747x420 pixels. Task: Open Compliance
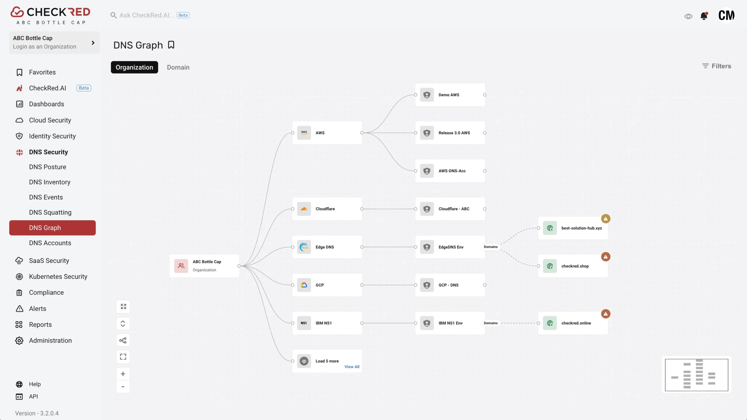(x=46, y=293)
